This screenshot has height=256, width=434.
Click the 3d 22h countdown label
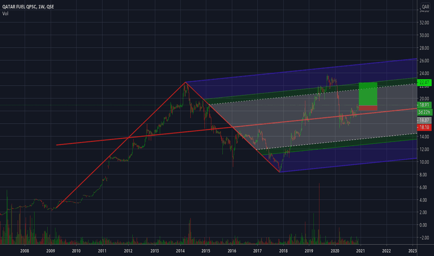424,112
